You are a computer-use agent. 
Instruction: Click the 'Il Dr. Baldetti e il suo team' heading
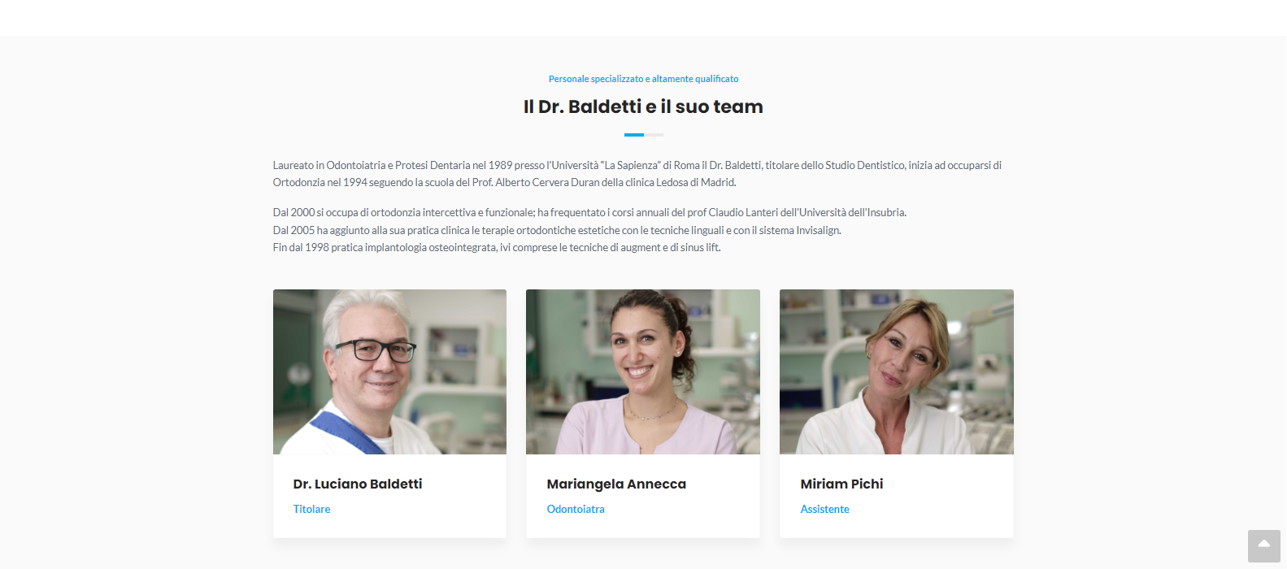point(643,106)
